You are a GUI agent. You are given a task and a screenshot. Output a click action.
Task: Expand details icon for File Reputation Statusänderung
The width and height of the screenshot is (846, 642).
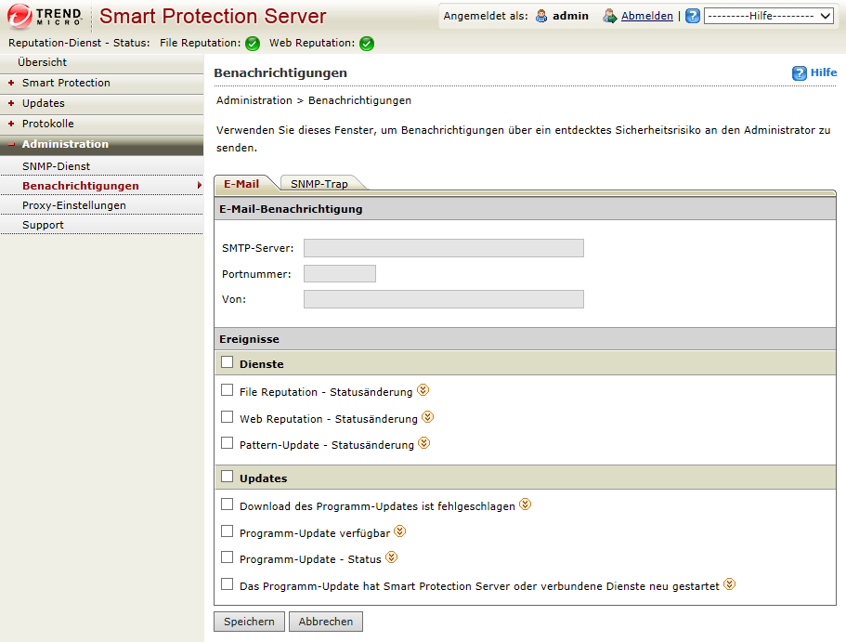(423, 391)
